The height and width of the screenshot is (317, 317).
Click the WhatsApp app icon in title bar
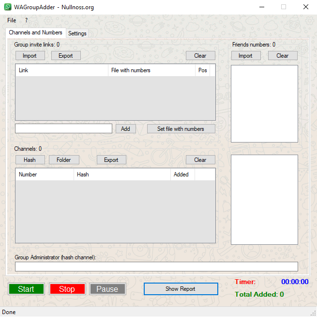pyautogui.click(x=8, y=7)
